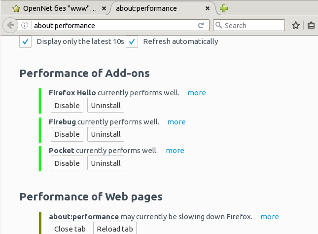Click the Close tab button for about:performance

click(x=70, y=229)
